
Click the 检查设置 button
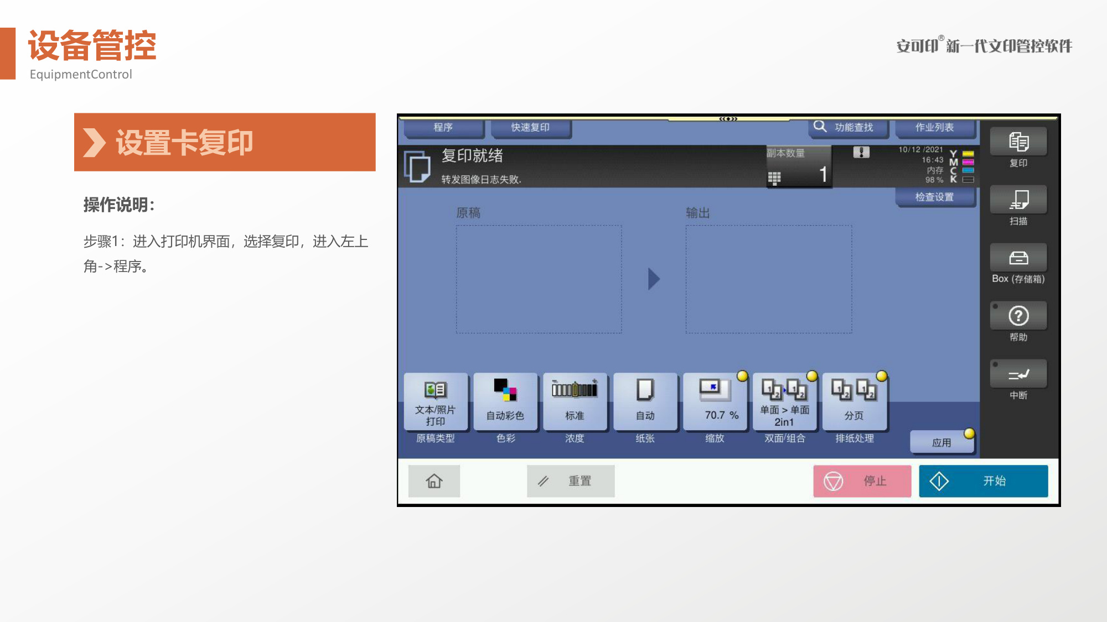[x=934, y=197]
